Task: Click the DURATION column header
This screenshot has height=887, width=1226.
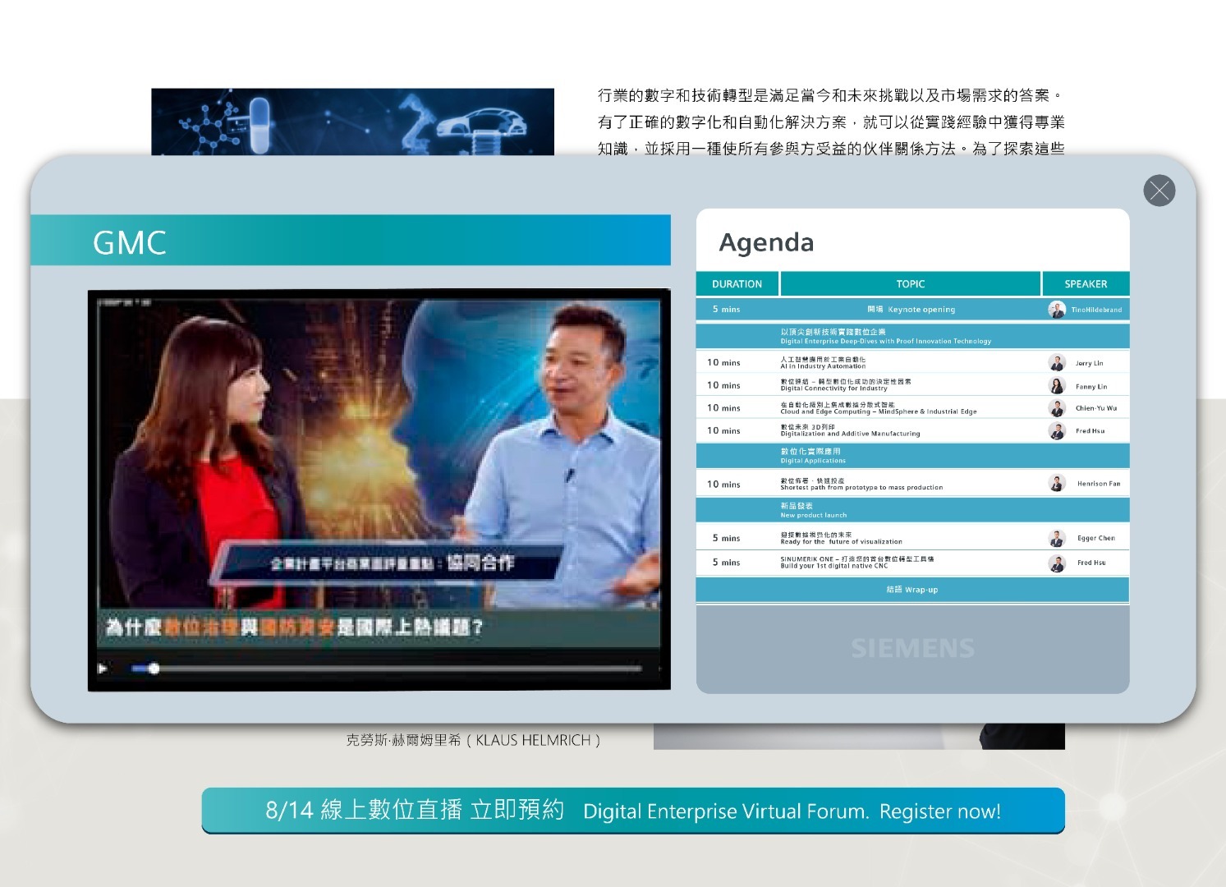Action: point(737,284)
